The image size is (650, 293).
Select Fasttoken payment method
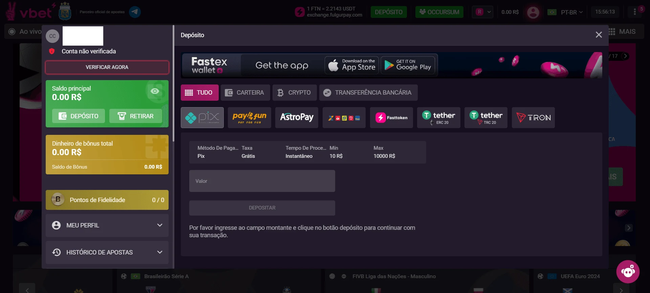click(x=391, y=118)
